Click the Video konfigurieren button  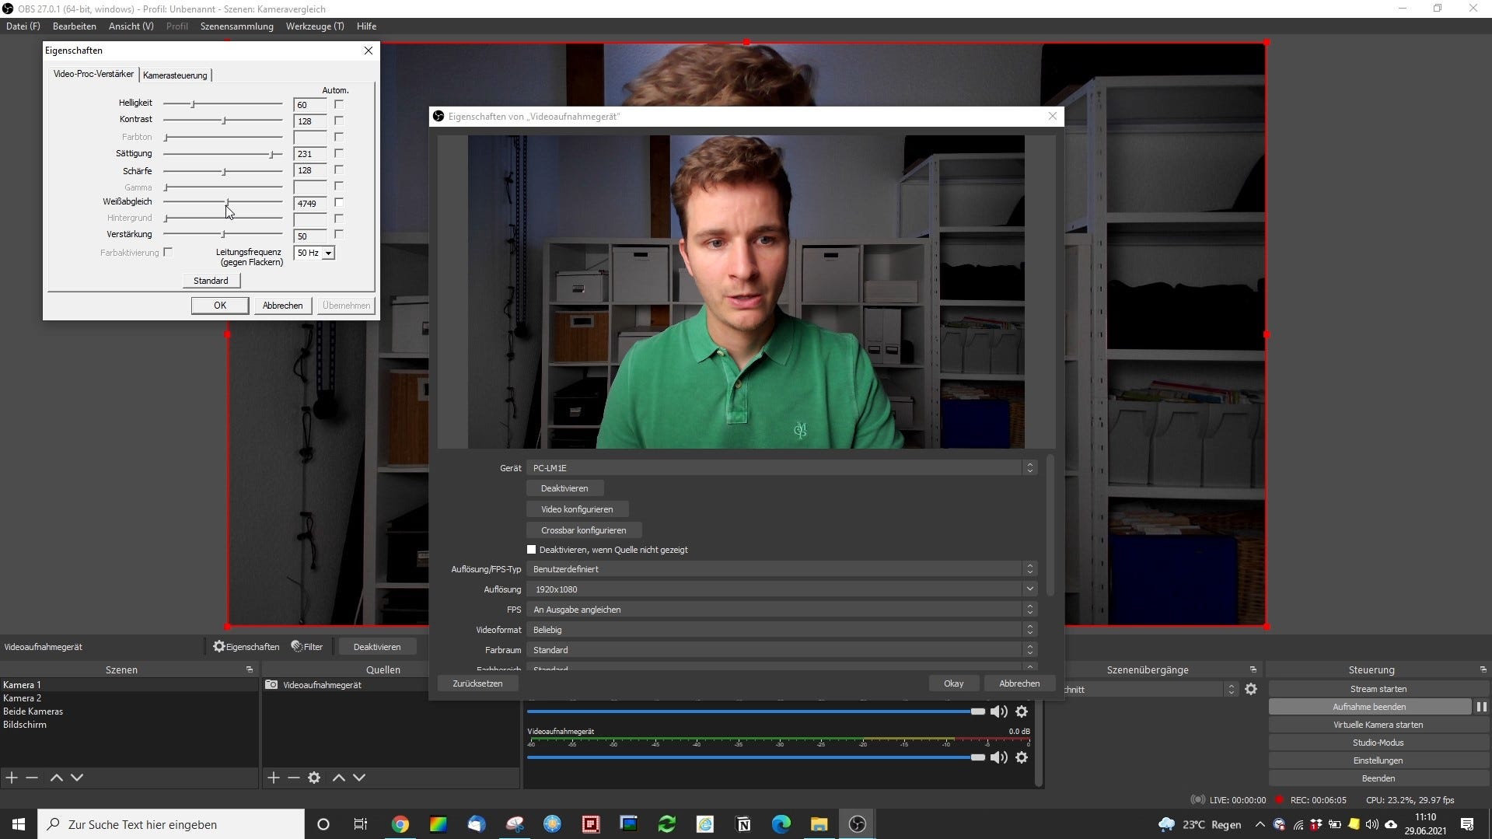(x=577, y=509)
